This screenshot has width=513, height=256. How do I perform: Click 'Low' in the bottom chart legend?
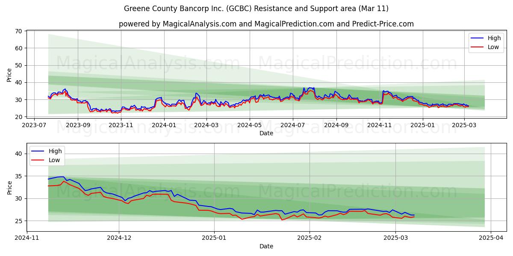click(x=54, y=160)
